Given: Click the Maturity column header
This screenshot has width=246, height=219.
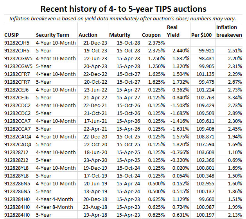Looking at the screenshot, I should click(x=120, y=35).
